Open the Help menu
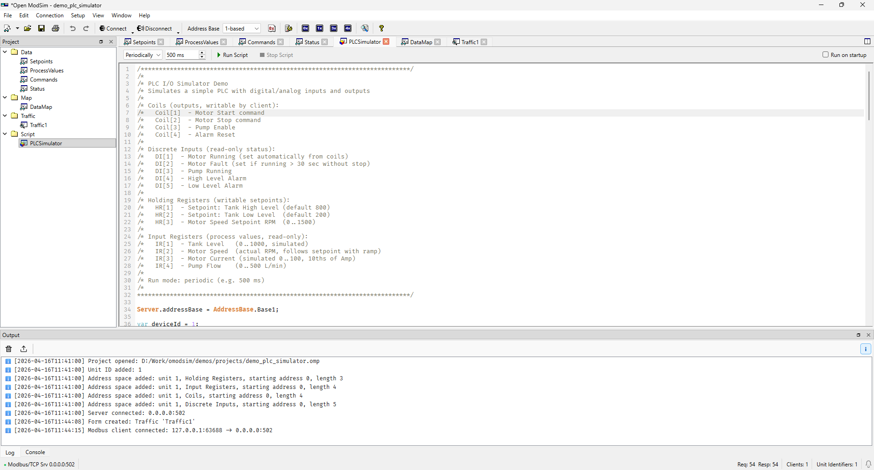Viewport: 874px width, 470px height. click(144, 15)
